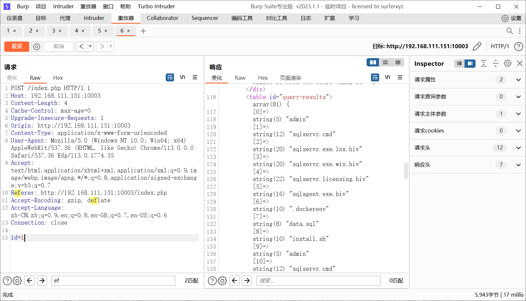Screen dimensions: 526x301
Task: Toggle word wrap icon in the response panel
Action: pos(375,77)
